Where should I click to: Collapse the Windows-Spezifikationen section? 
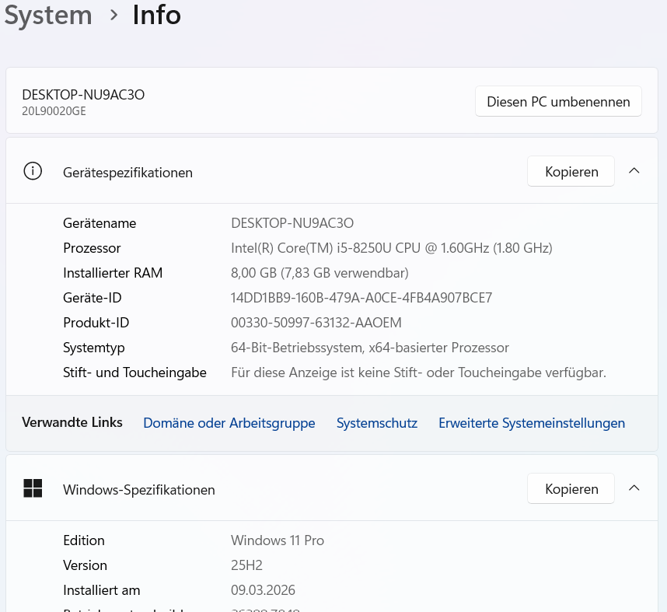coord(634,488)
